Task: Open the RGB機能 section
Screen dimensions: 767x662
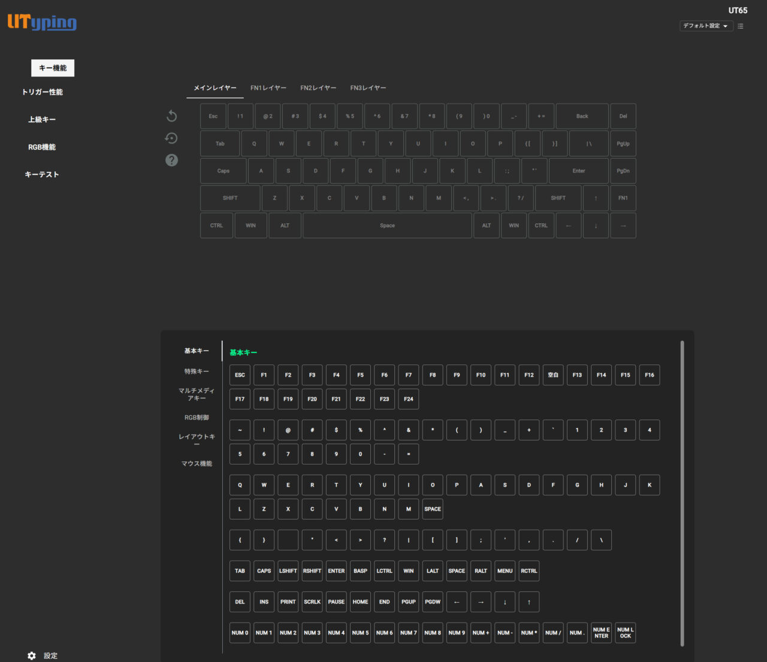Action: click(42, 147)
